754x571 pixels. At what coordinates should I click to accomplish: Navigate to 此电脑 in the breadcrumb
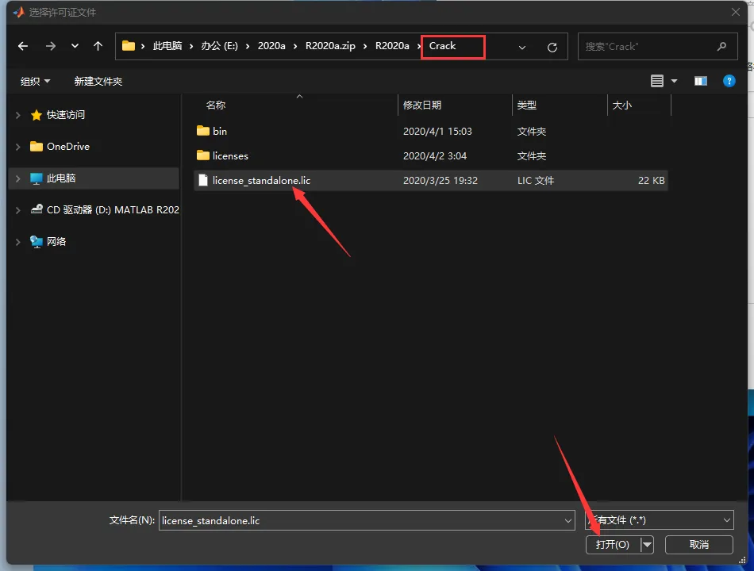[x=167, y=46]
